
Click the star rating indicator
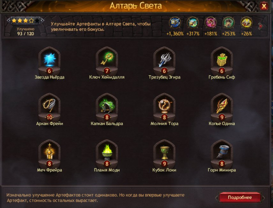[26, 21]
